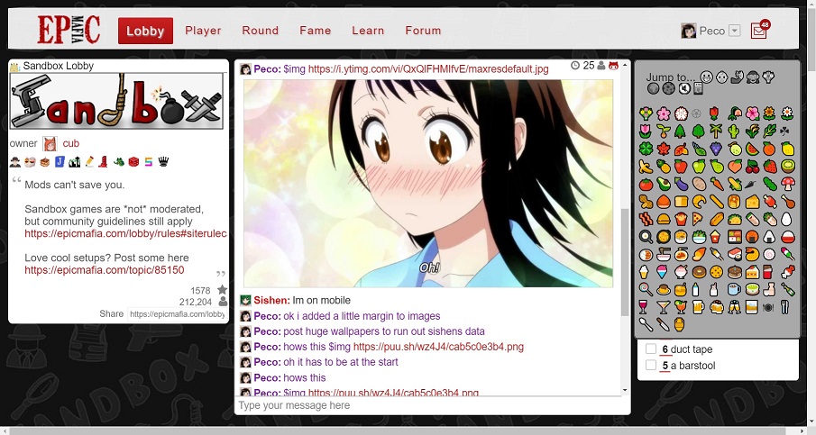Insert the sunflower emoji
The image size is (816, 435).
click(769, 113)
